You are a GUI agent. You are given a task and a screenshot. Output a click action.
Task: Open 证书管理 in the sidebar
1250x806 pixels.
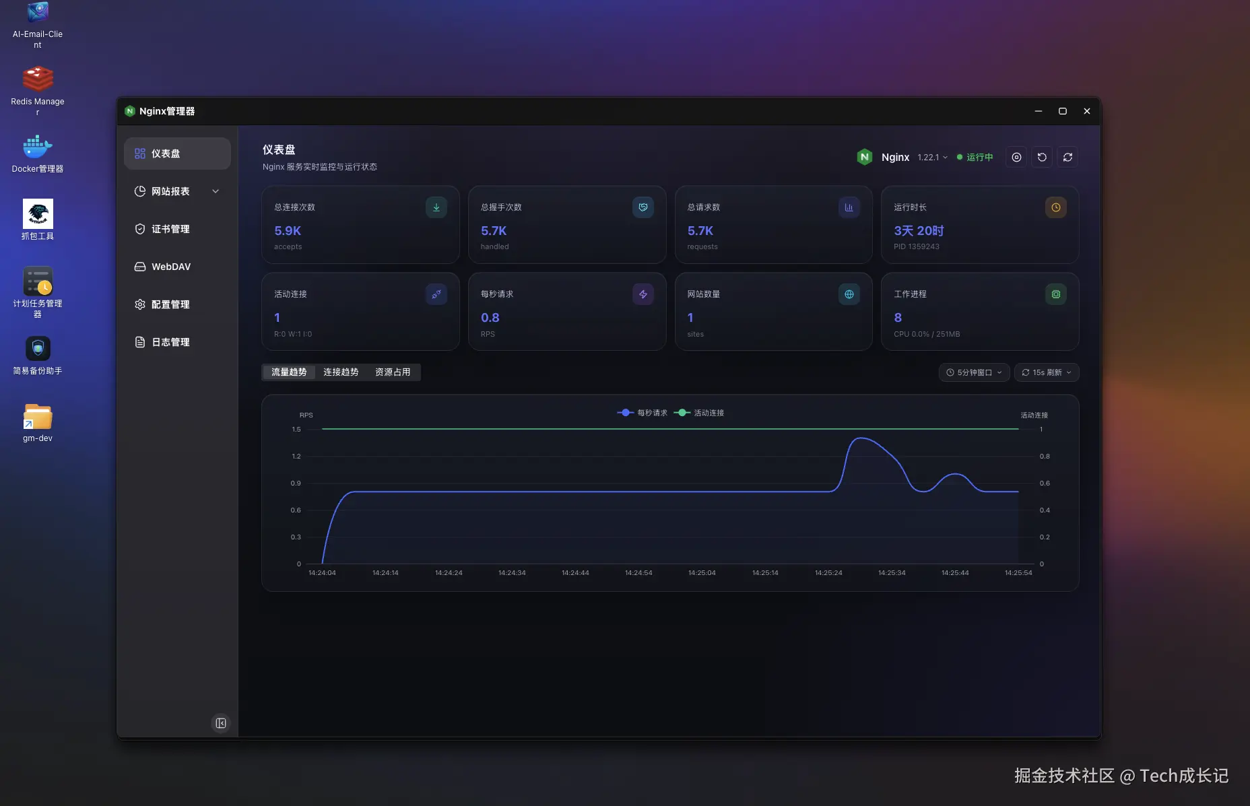tap(177, 229)
